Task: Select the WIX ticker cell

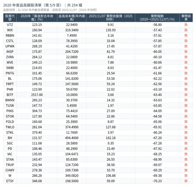Action: tap(10, 30)
